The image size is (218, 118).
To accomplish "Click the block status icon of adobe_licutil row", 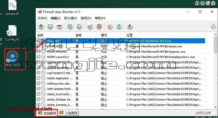I will pyautogui.click(x=43, y=94).
